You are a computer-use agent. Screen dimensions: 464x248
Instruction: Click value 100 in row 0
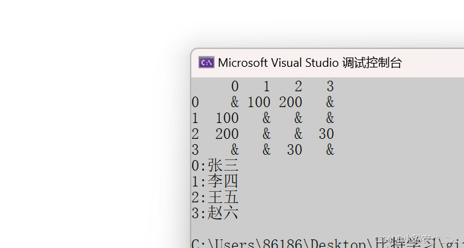(259, 103)
